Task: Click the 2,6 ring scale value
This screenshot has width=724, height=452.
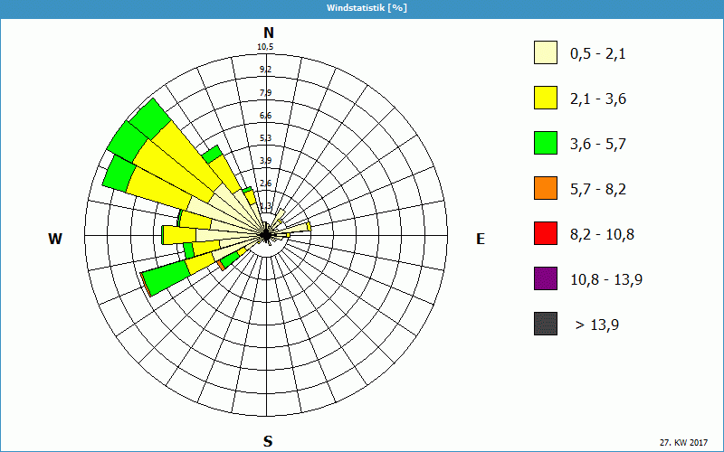Action: (265, 184)
